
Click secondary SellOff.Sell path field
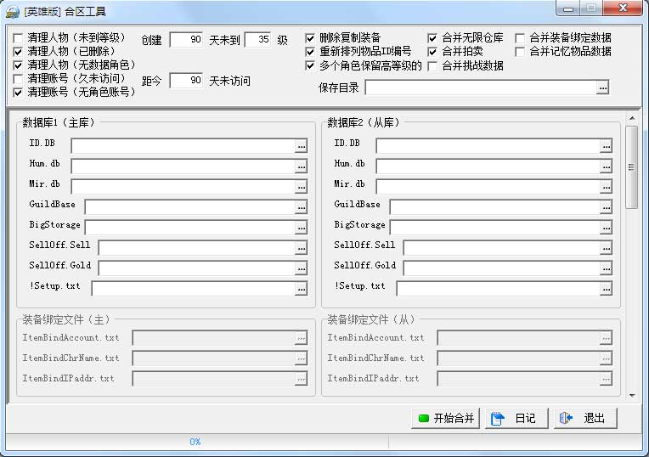(x=502, y=248)
